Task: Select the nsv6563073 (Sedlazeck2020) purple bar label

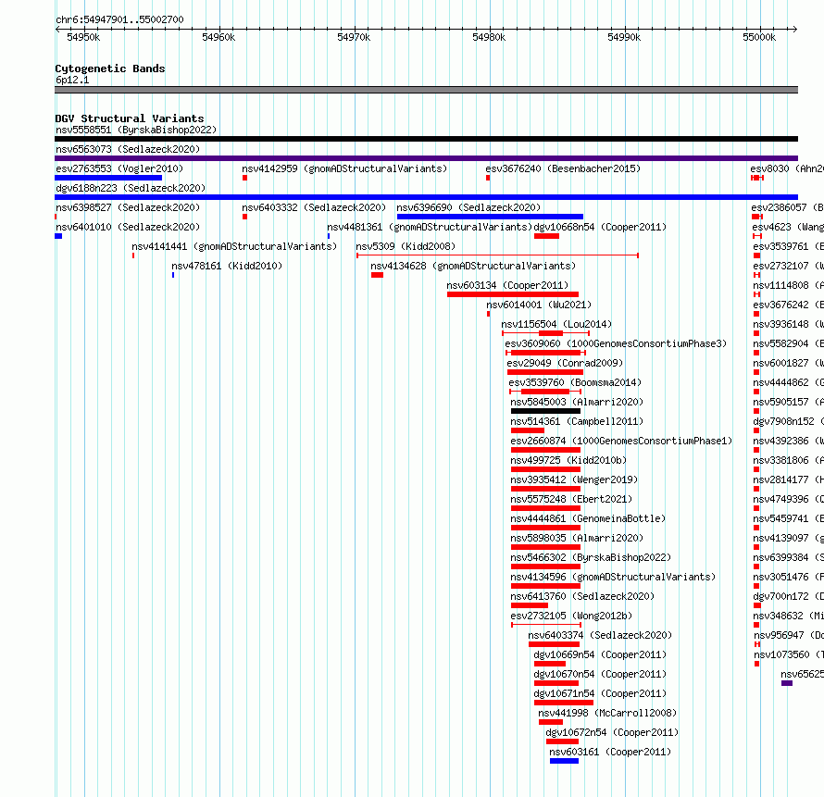Action: click(x=128, y=149)
